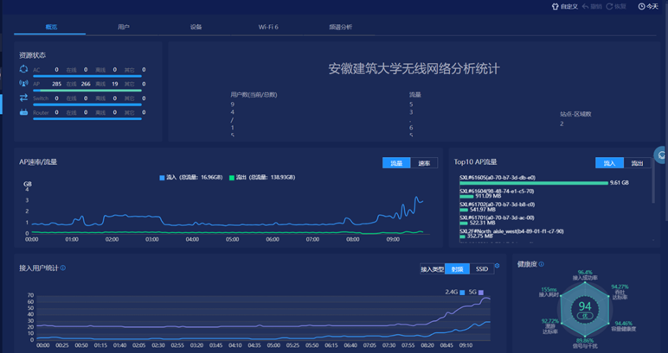Screen dimensions: 668x353
Task: Click the AP antenna icon
Action: (23, 84)
